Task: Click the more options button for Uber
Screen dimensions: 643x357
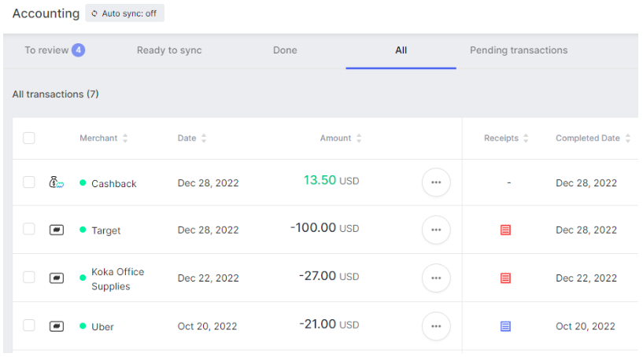Action: tap(436, 326)
